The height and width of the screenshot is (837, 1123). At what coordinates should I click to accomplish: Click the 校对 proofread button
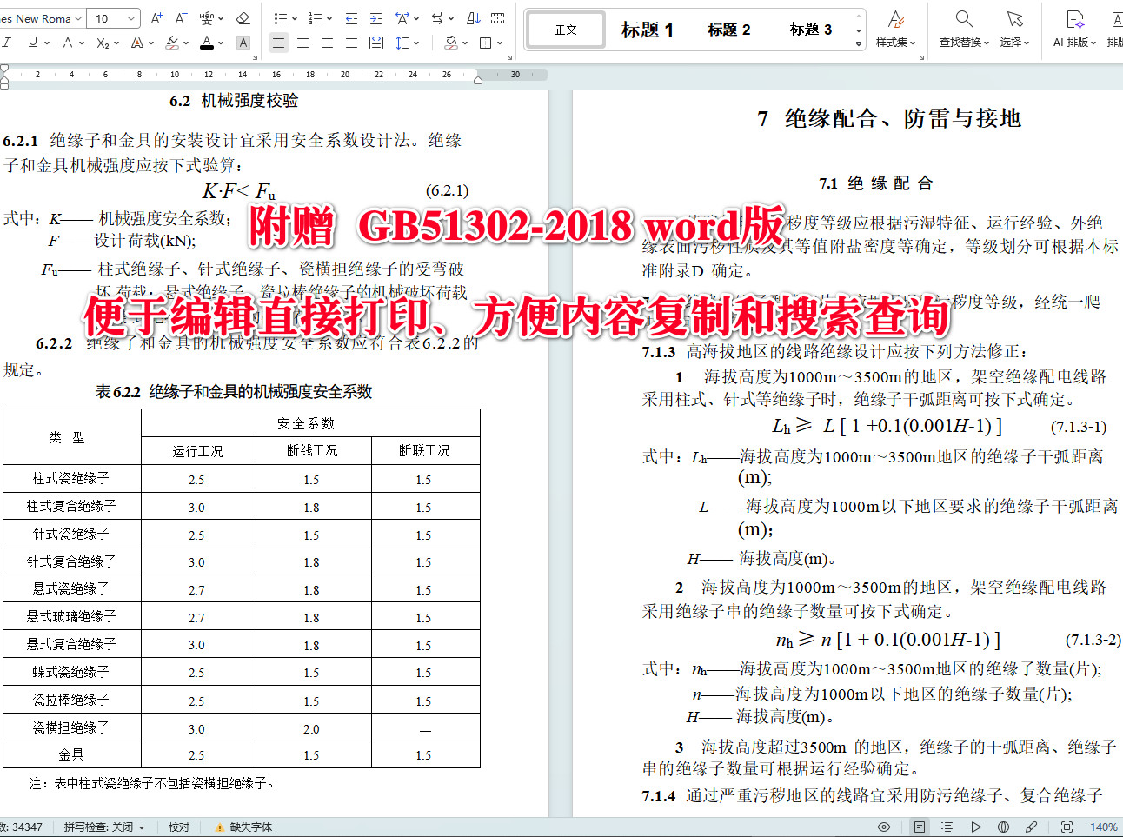pos(178,827)
